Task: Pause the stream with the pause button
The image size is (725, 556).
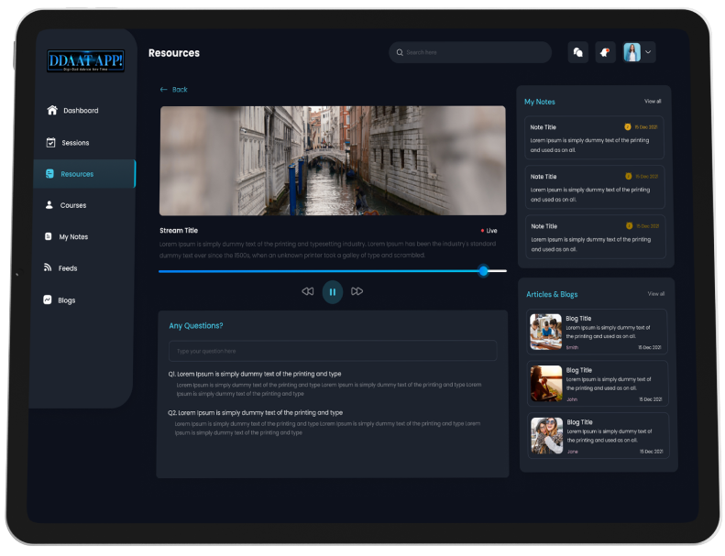Action: point(332,291)
